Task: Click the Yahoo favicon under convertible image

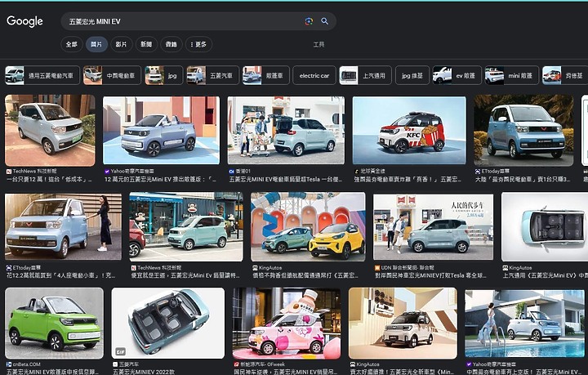Action: 107,171
